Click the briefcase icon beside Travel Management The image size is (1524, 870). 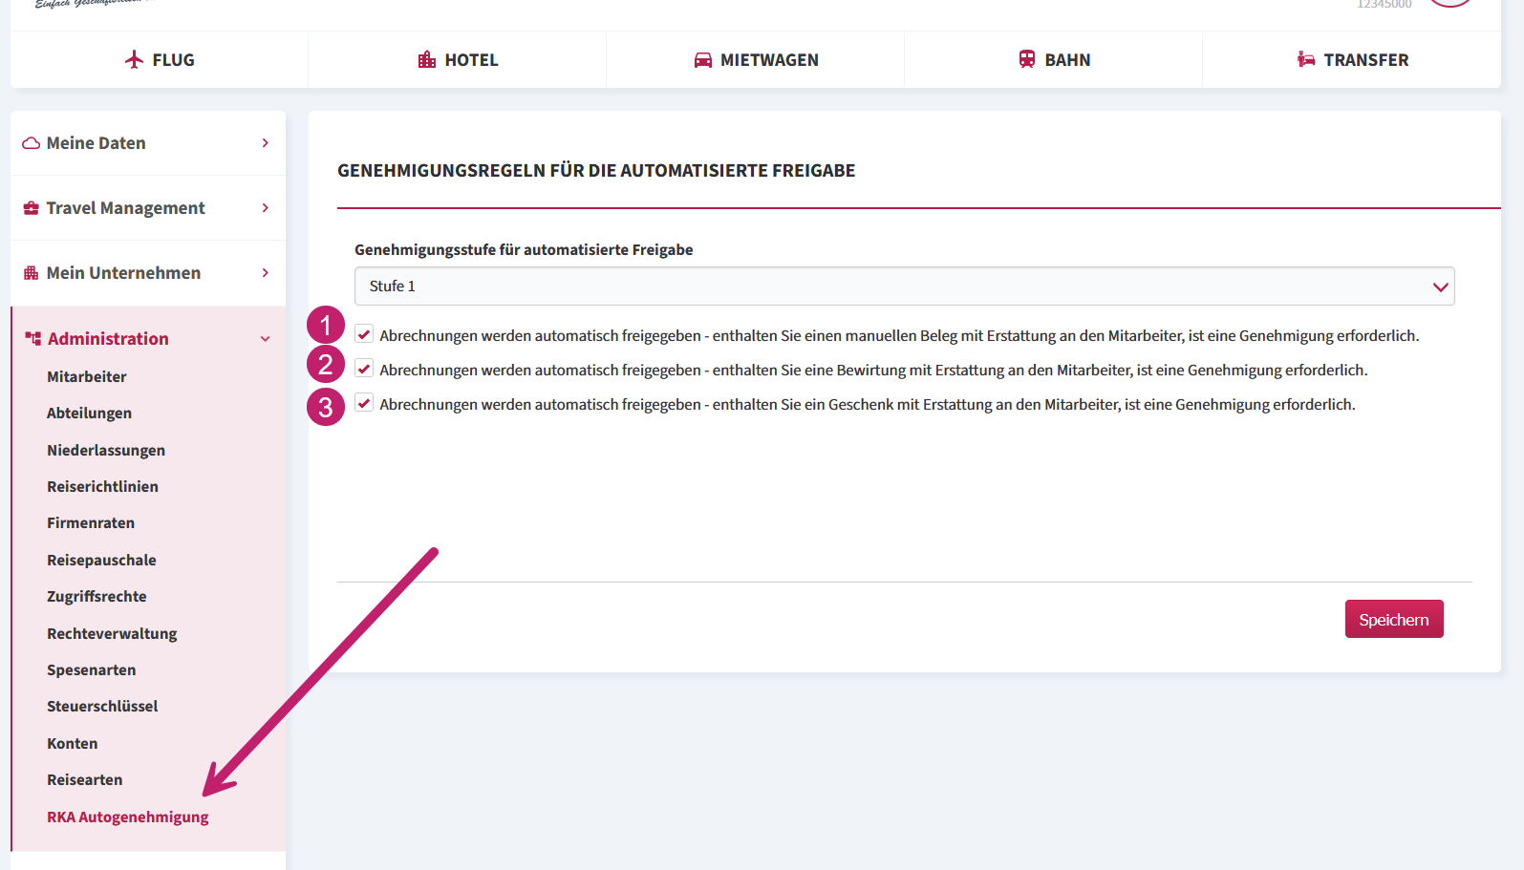pyautogui.click(x=32, y=208)
